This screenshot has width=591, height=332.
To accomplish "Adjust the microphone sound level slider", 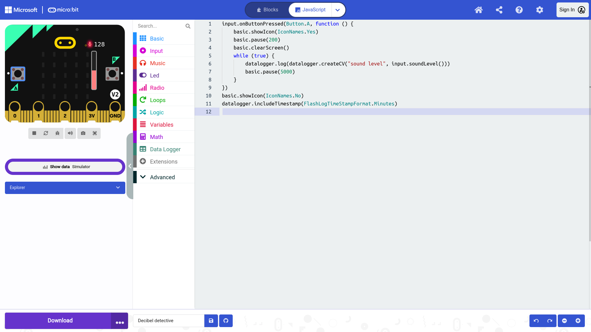I will (x=94, y=71).
